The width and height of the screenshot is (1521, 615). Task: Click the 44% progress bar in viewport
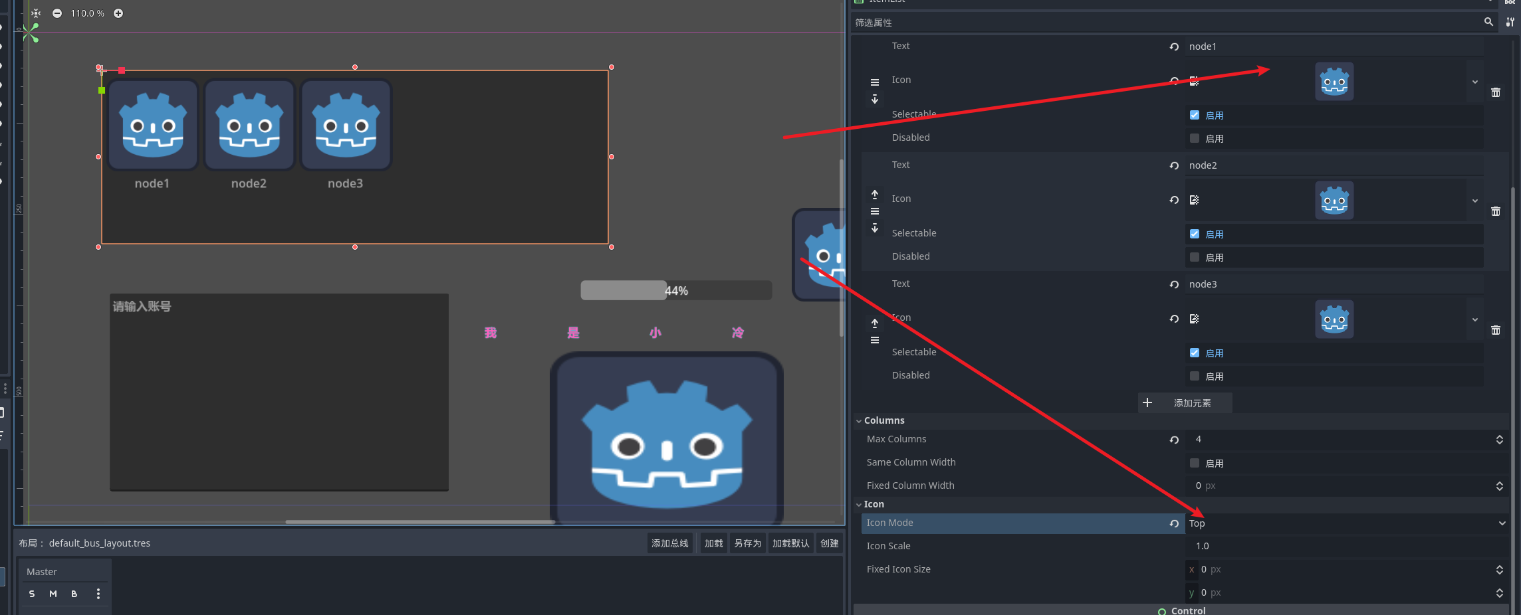click(x=676, y=290)
